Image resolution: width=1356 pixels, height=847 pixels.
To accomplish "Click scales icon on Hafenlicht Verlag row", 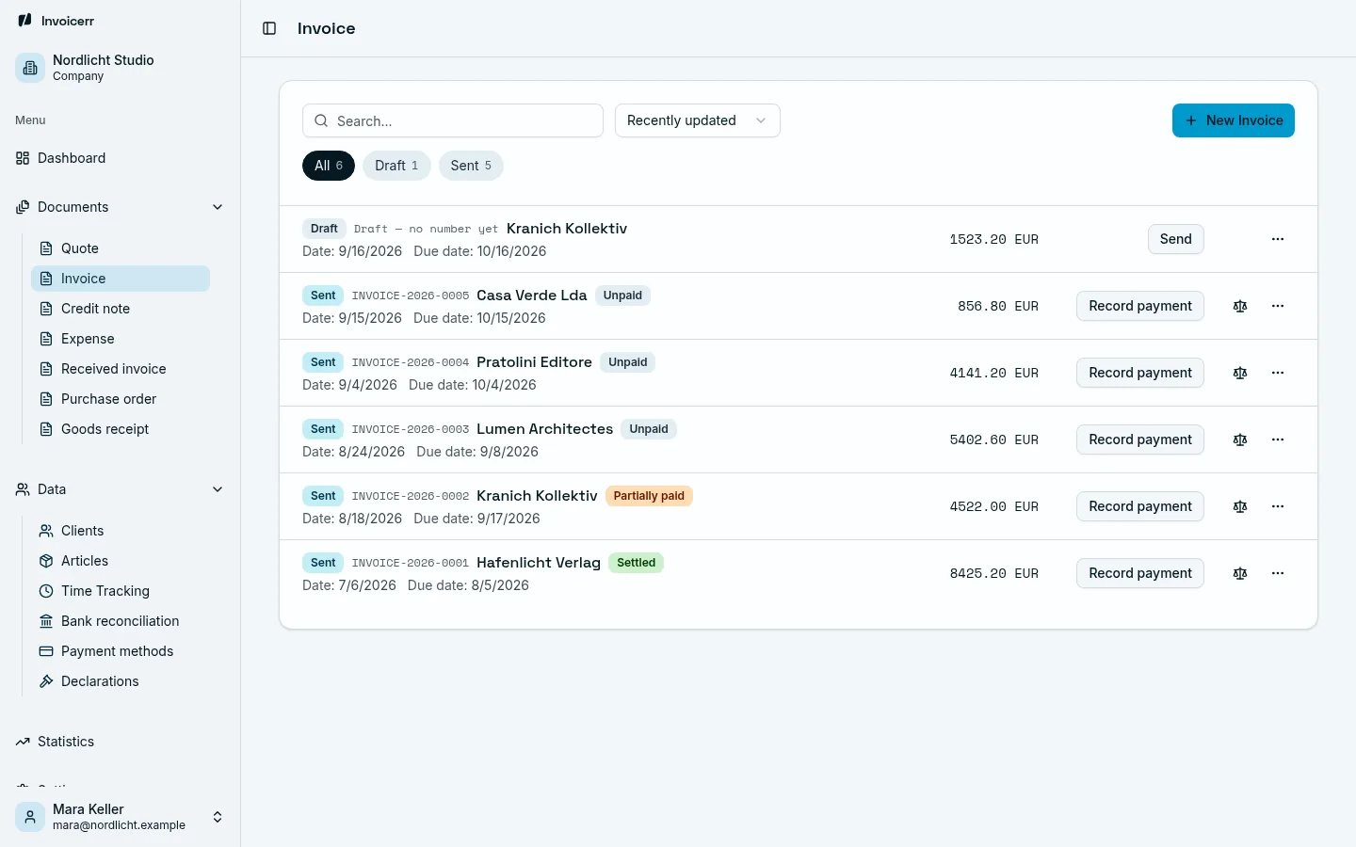I will tap(1240, 573).
